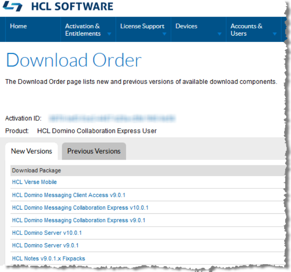Open HCL Notes v9.0.1.x Fixpacks link
Image resolution: width=291 pixels, height=272 pixels.
pyautogui.click(x=48, y=258)
